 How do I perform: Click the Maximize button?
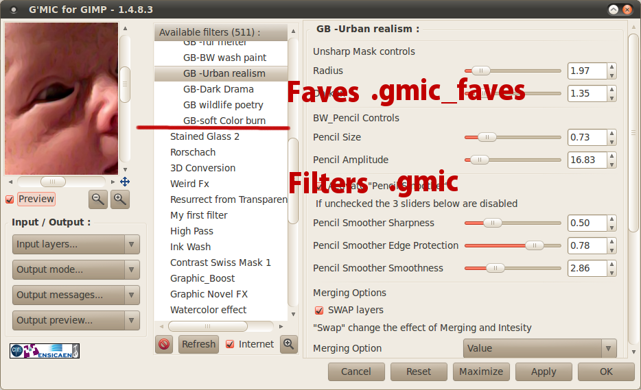pos(481,371)
